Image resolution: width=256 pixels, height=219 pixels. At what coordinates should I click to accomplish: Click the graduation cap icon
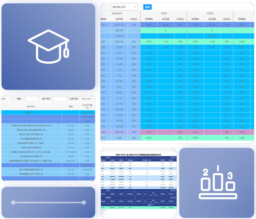click(x=48, y=46)
